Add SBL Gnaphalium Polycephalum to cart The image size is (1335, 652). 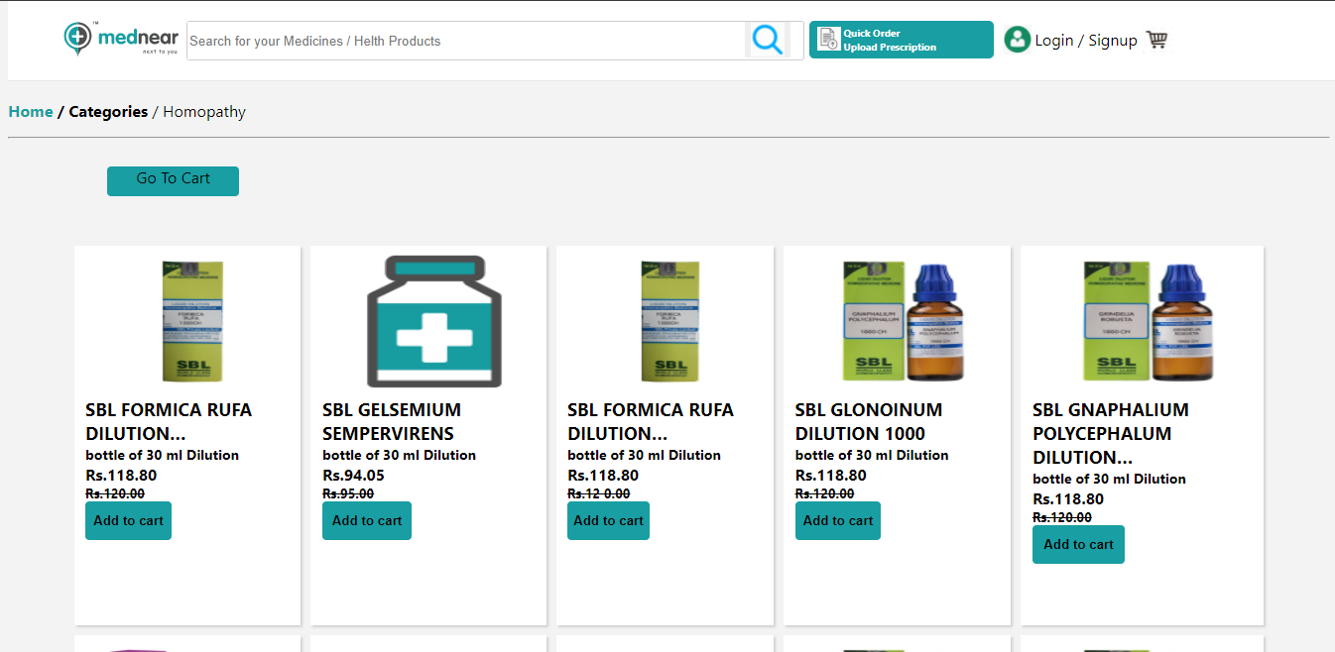click(1078, 544)
